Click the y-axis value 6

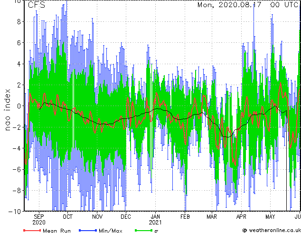(x=19, y=43)
